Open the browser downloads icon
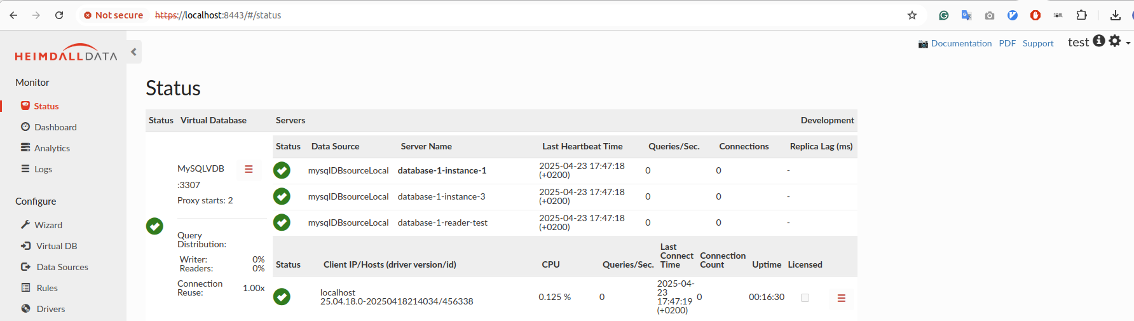The image size is (1134, 321). pyautogui.click(x=1115, y=15)
